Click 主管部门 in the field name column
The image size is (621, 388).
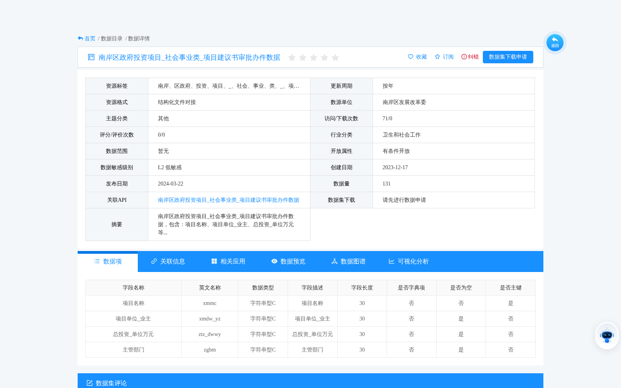point(134,350)
